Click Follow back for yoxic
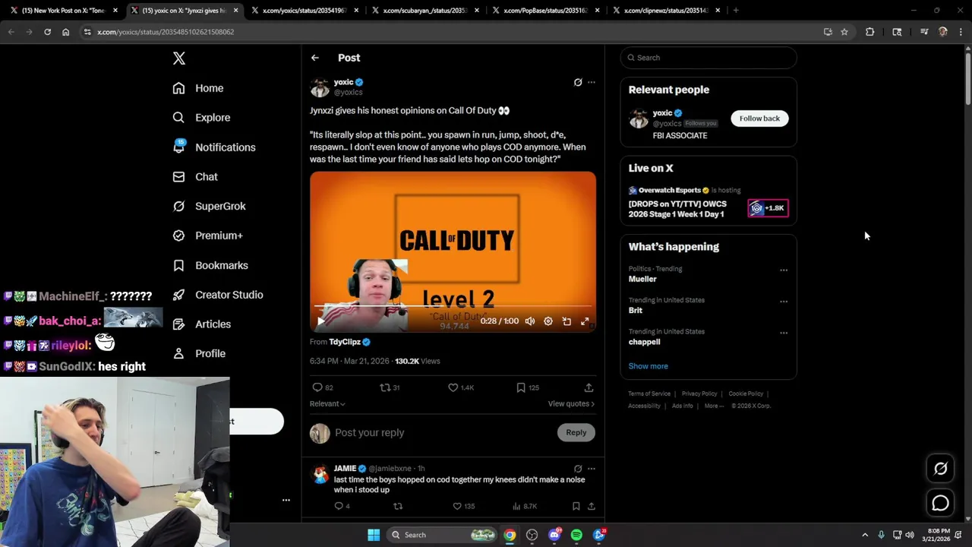Screen dimensions: 972x547 click(759, 119)
